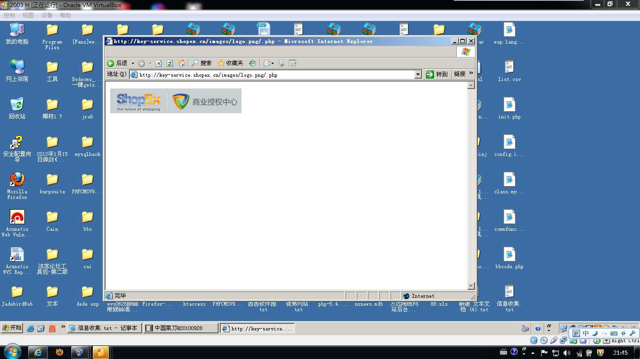Select bbs folder on desktop

pos(88,221)
